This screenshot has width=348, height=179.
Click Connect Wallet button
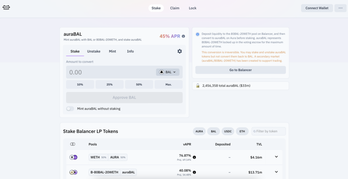[x=317, y=8]
